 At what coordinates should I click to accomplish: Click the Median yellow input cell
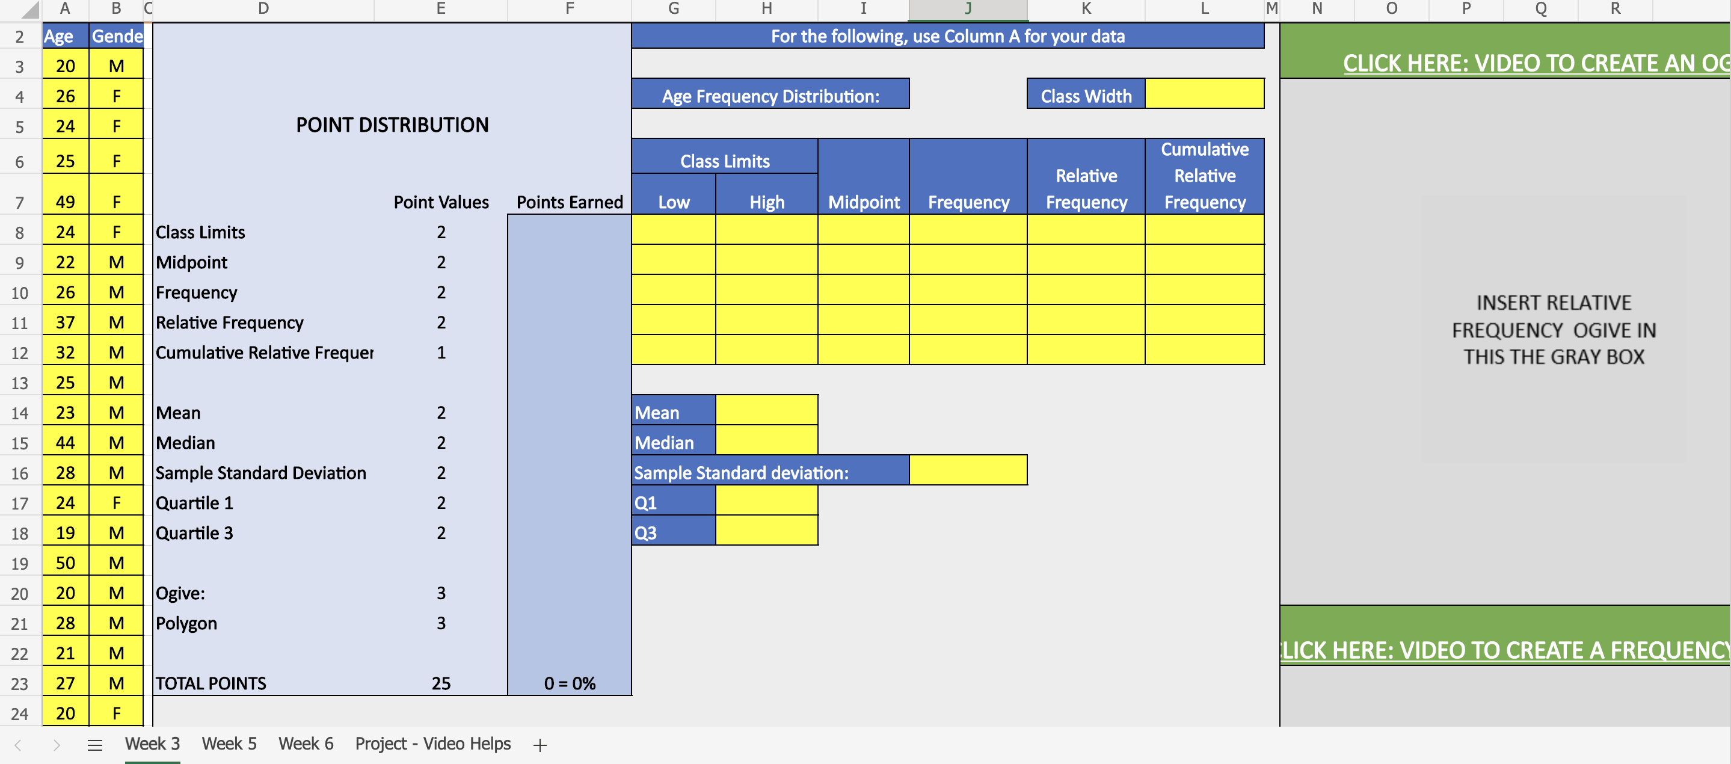pyautogui.click(x=766, y=442)
